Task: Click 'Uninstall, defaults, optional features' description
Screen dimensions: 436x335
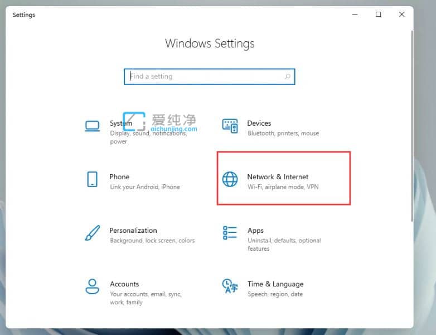Action: [284, 245]
